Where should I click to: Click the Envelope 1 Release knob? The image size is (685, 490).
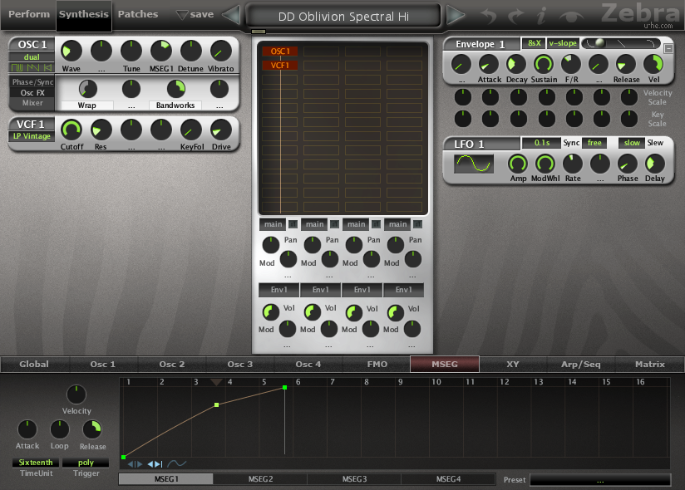[x=626, y=65]
